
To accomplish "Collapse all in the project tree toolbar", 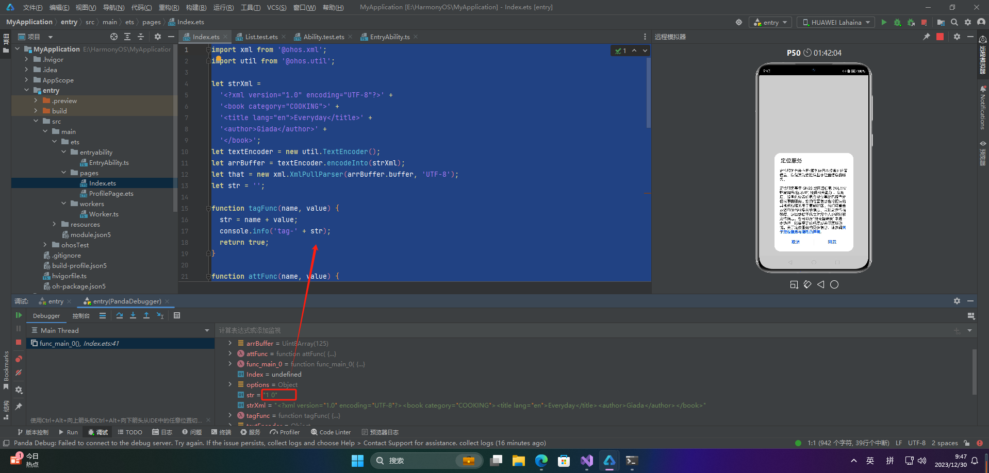I will (x=141, y=37).
